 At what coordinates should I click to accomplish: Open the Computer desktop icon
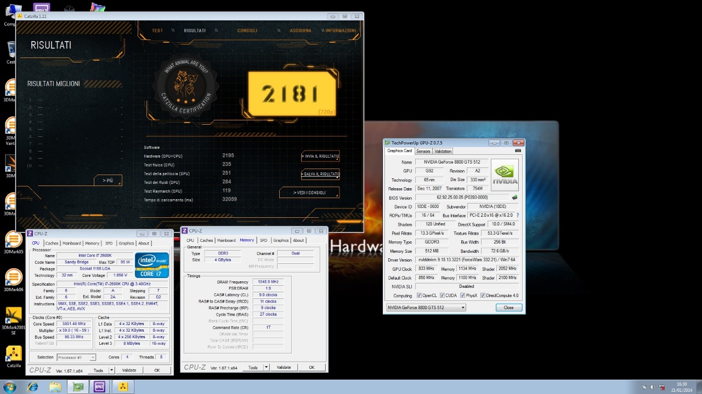coord(11,15)
